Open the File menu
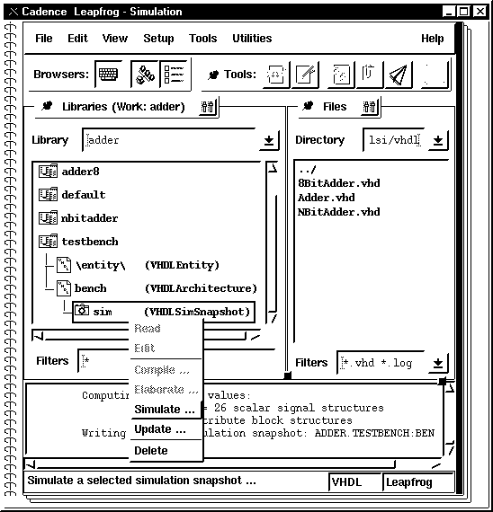 pos(44,39)
